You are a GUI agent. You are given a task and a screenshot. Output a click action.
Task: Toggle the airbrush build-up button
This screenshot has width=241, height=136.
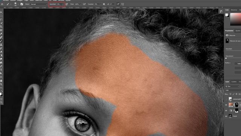(x=84, y=4)
